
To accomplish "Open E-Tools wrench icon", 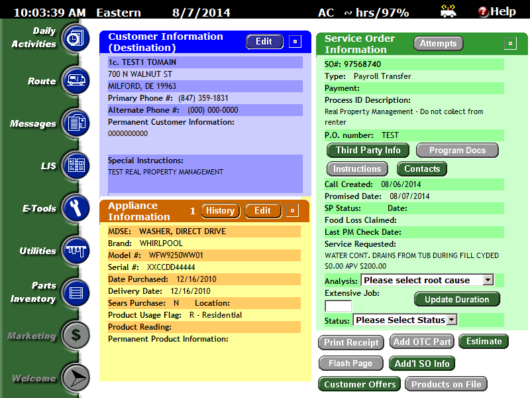I will tap(76, 208).
